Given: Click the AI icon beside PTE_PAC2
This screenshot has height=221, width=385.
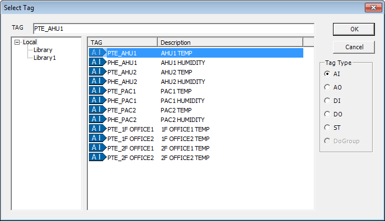Looking at the screenshot, I should click(x=98, y=110).
